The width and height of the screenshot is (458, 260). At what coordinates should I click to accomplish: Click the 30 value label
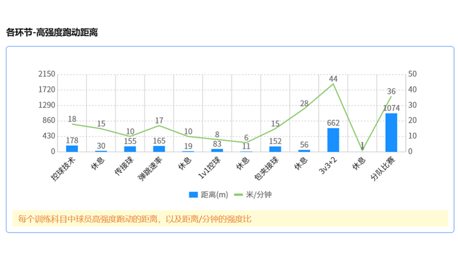101,146
